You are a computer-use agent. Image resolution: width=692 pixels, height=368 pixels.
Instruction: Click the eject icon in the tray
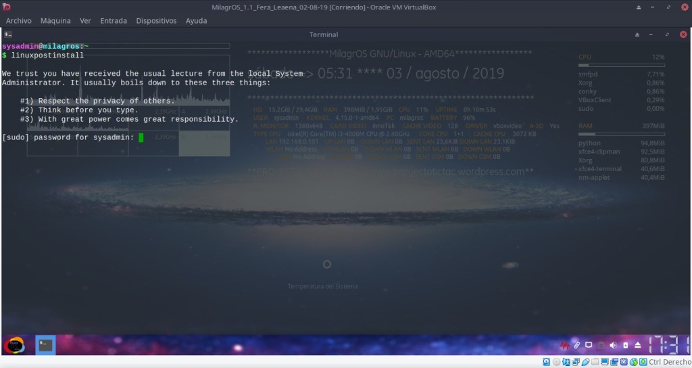[x=637, y=345]
